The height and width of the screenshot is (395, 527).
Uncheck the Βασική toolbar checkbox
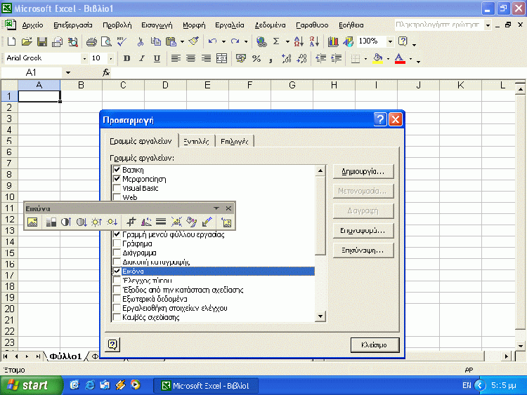tap(117, 170)
